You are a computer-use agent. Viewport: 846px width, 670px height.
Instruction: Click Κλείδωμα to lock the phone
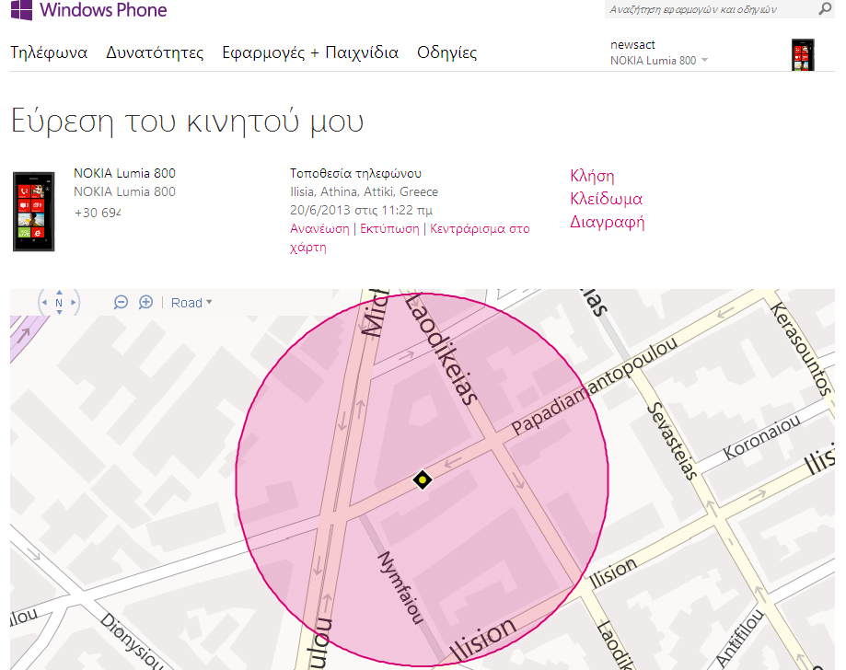[606, 199]
